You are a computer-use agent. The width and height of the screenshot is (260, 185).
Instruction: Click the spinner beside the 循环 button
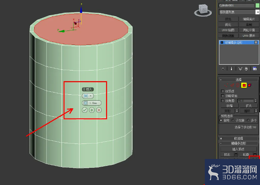[x=256, y=111]
